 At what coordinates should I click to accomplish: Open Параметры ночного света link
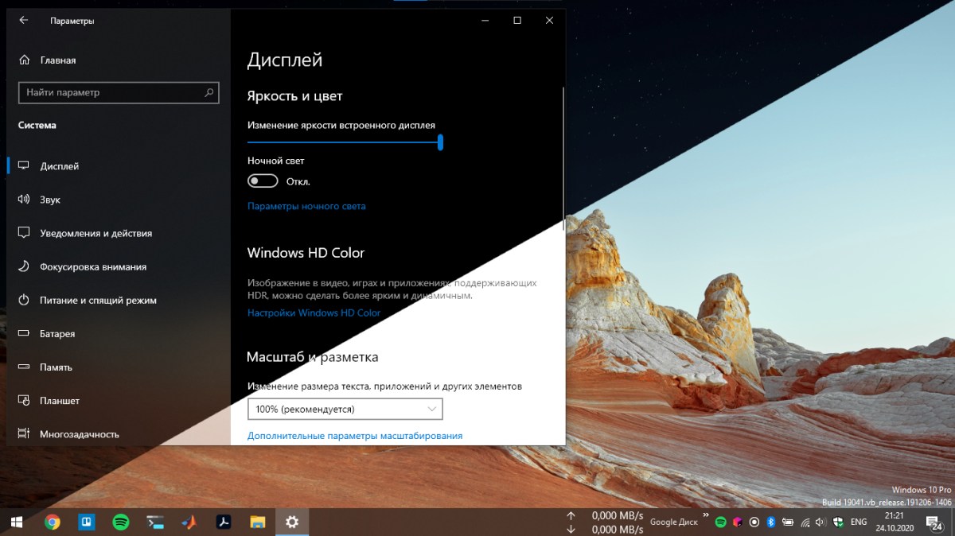point(306,206)
